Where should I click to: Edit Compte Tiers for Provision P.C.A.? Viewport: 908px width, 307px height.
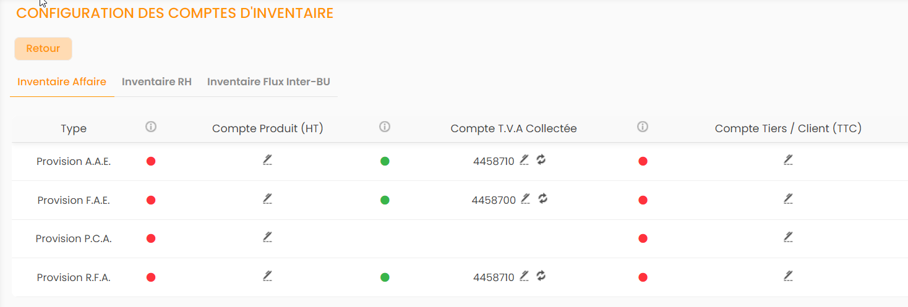click(x=788, y=237)
